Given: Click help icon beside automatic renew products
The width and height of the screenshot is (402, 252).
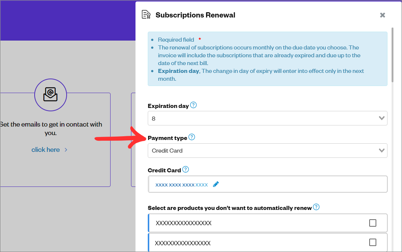Looking at the screenshot, I should point(316,207).
